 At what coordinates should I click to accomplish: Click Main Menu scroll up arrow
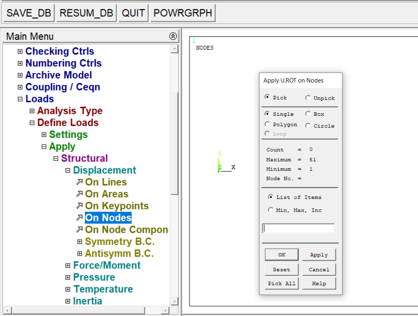click(174, 49)
